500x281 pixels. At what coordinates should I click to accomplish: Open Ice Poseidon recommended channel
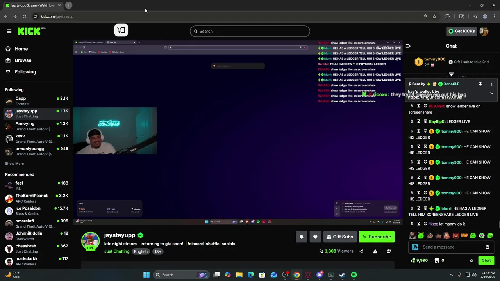pos(37,211)
